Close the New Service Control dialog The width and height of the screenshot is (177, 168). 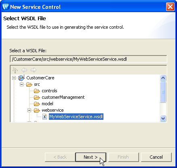(x=170, y=6)
